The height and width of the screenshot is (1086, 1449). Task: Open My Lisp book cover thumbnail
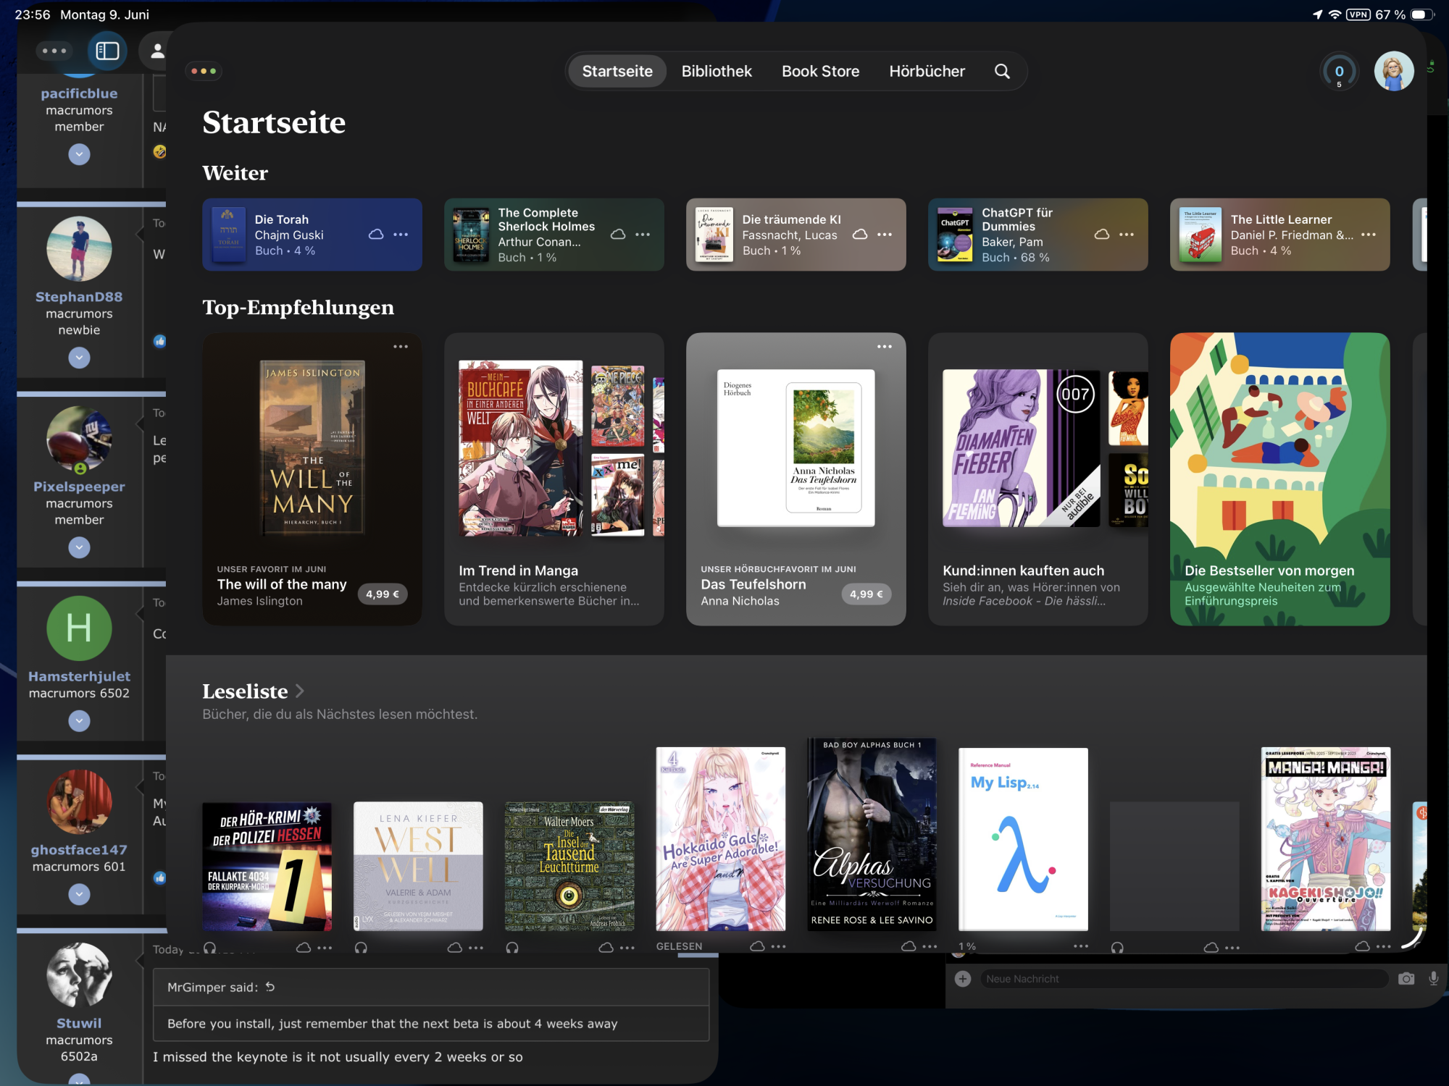pyautogui.click(x=1022, y=839)
